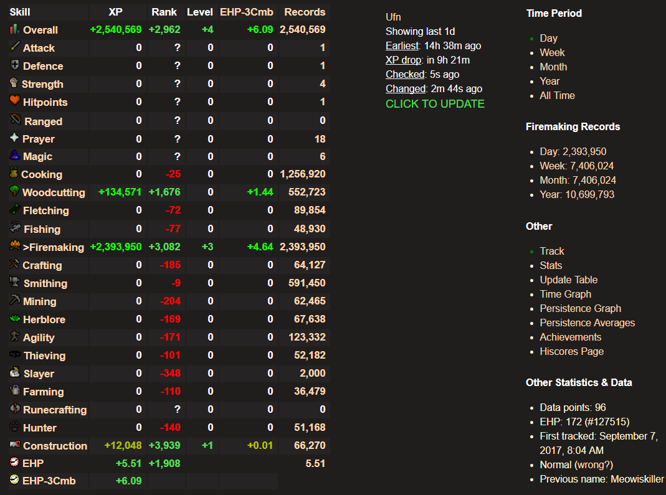
Task: Select the Year time period
Action: point(549,81)
